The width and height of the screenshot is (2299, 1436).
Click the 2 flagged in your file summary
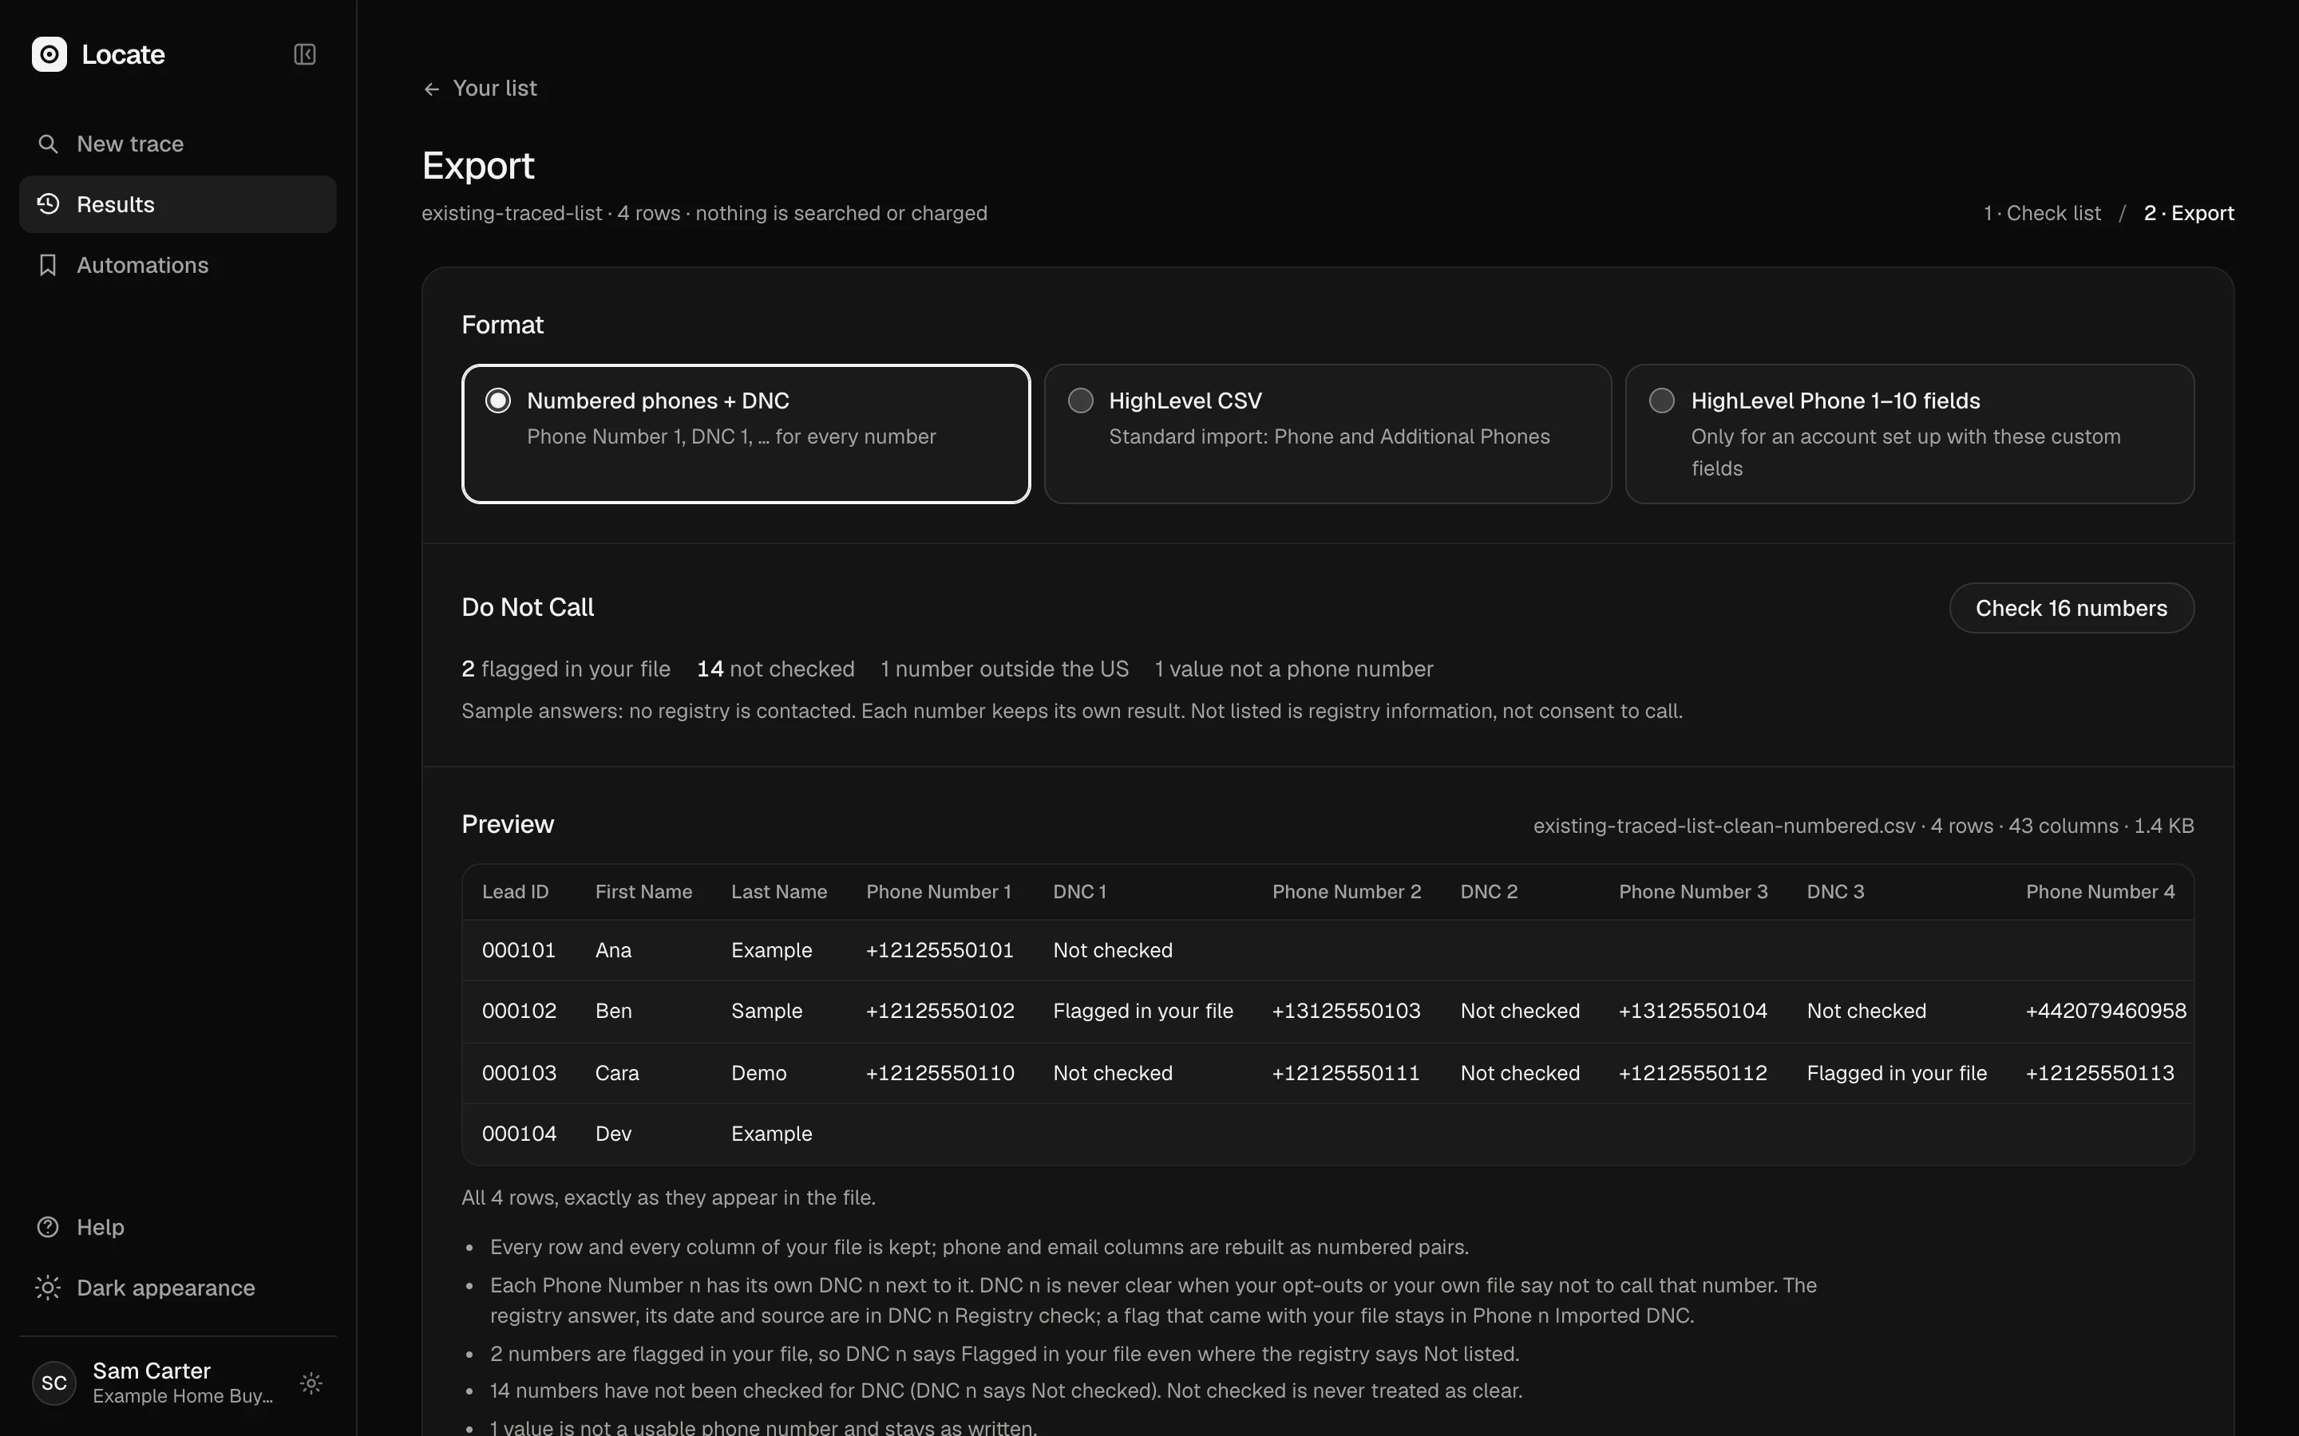566,669
